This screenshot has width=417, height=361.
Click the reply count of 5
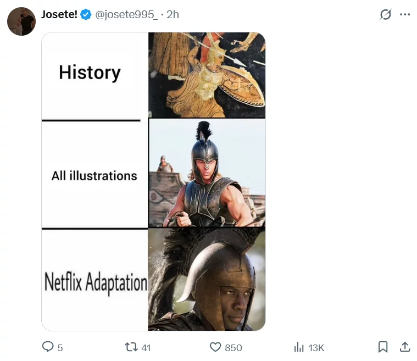point(60,347)
